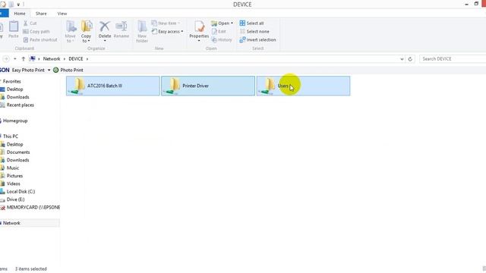Open the New item menu
The width and height of the screenshot is (486, 273).
[x=166, y=24]
